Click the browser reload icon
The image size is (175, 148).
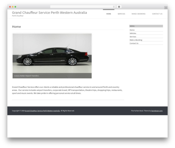[114, 7]
